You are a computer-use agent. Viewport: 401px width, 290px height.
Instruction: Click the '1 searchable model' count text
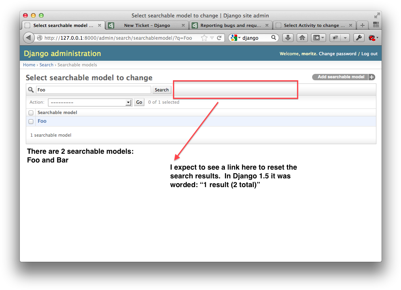point(51,135)
